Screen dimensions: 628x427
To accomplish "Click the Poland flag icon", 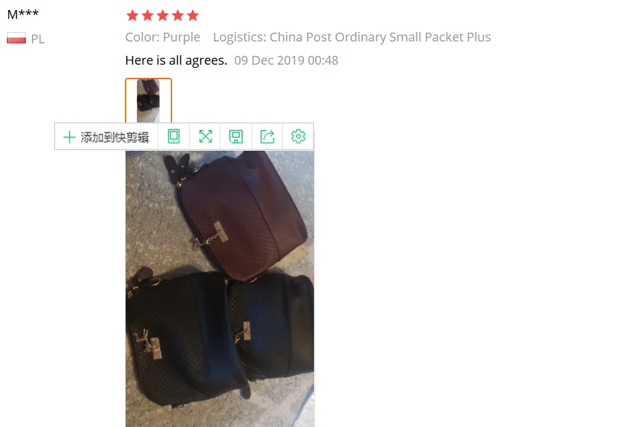I will [x=16, y=38].
